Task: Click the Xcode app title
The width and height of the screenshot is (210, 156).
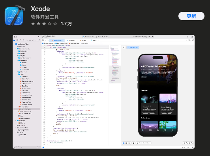Action: pos(40,9)
